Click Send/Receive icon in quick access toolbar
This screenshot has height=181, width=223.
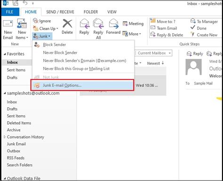(16, 3)
